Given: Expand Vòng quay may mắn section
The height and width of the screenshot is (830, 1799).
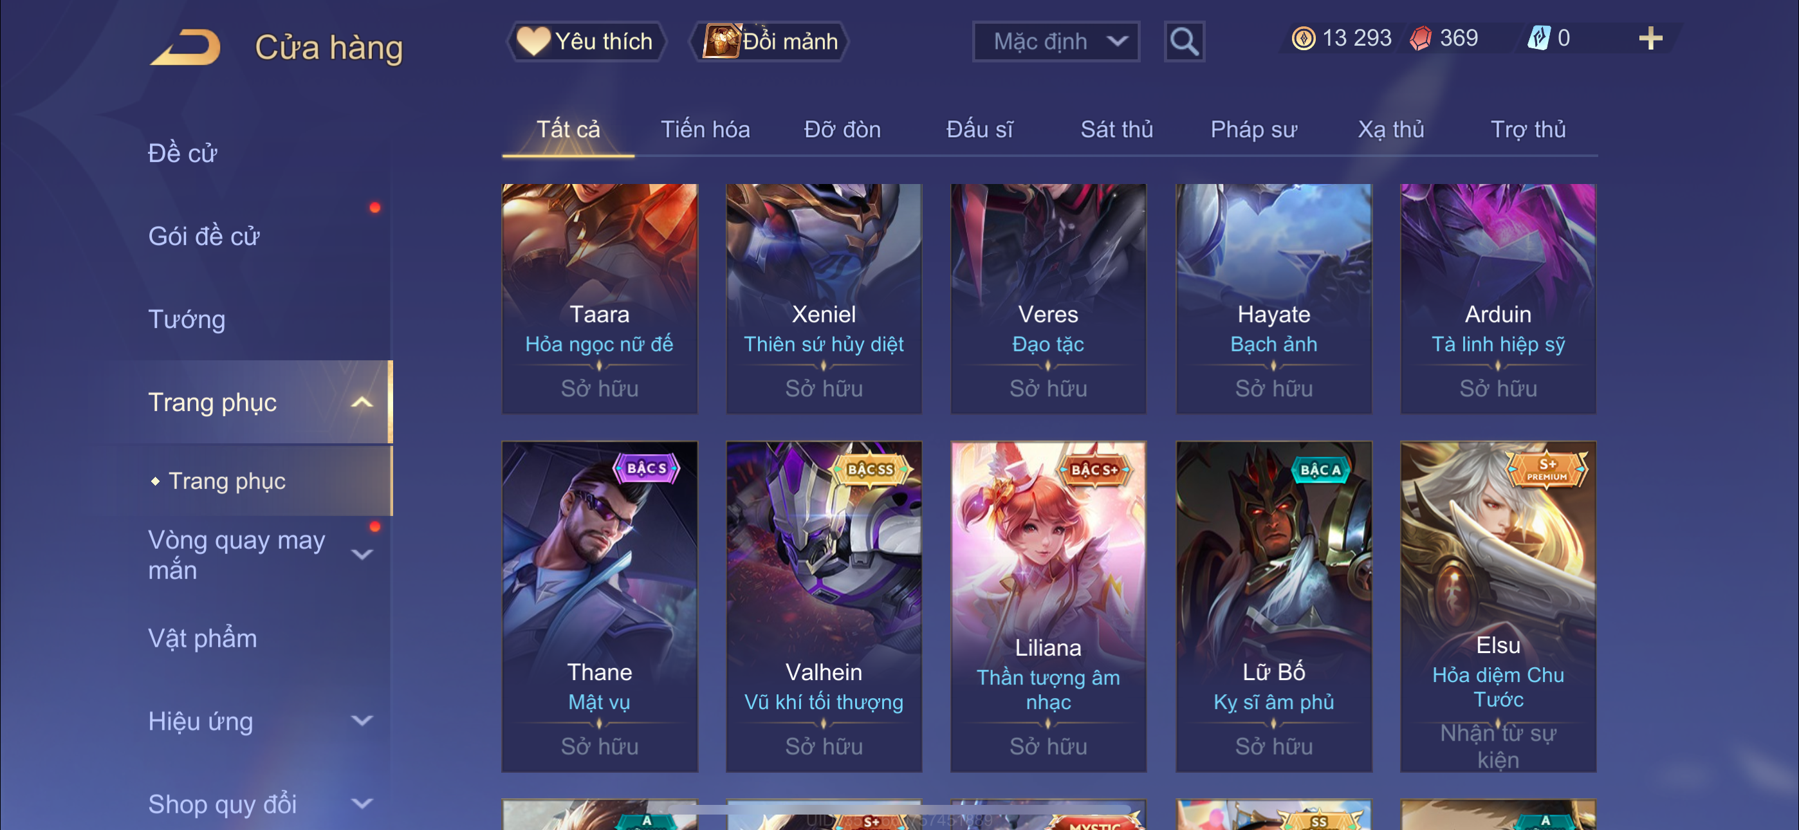Looking at the screenshot, I should coord(362,555).
